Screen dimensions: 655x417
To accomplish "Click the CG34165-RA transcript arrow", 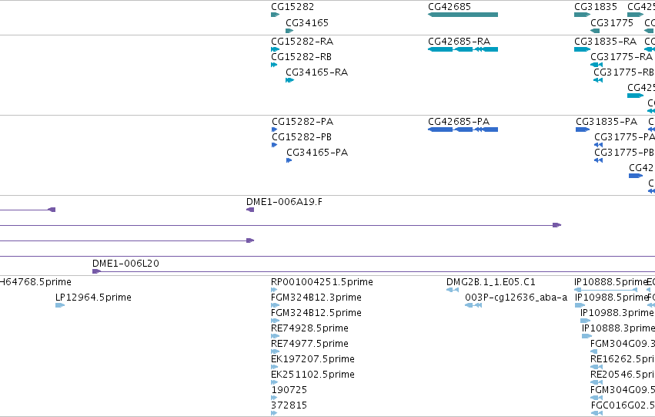I will [x=289, y=80].
